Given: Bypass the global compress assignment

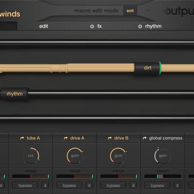Looking at the screenshot, I should [157, 186].
